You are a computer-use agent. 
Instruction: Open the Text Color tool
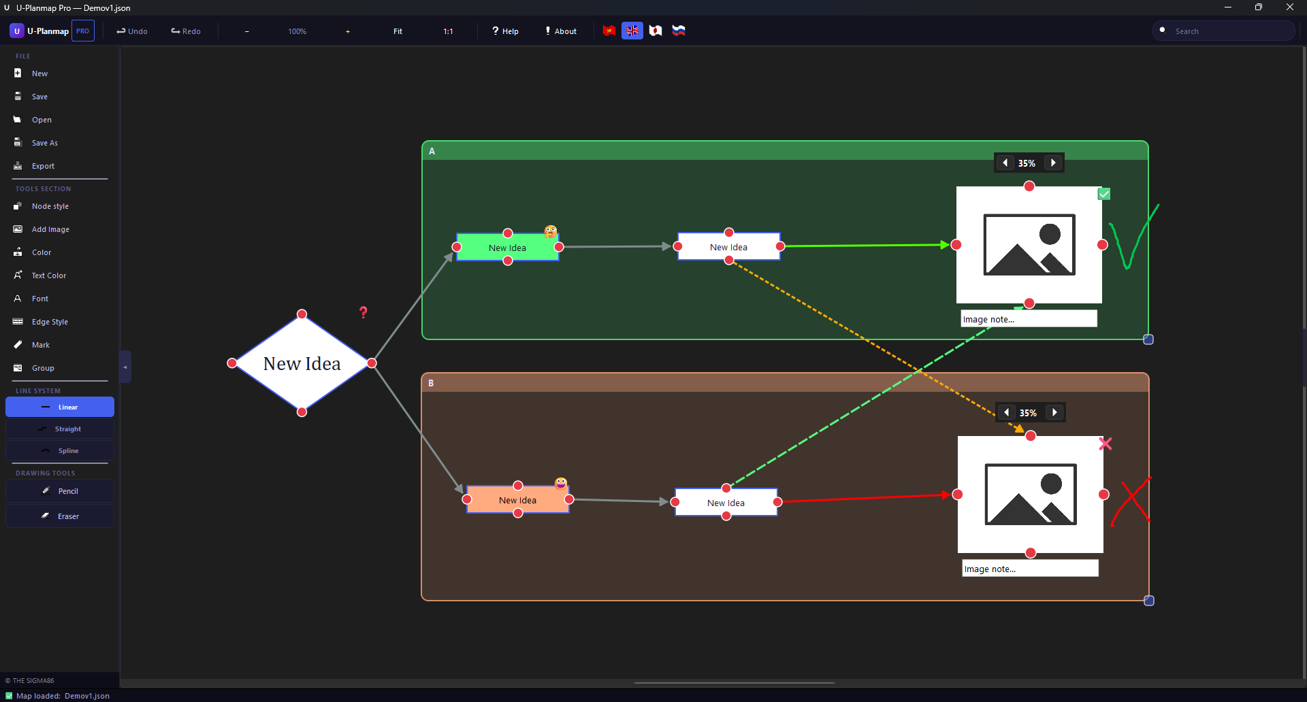click(x=60, y=275)
